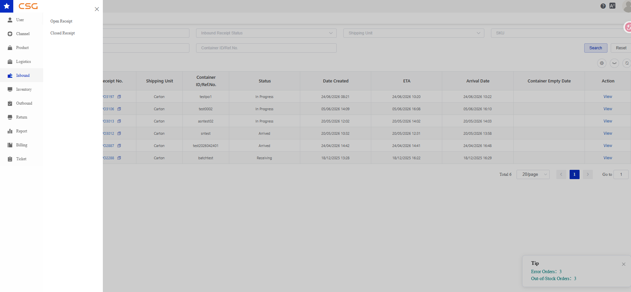Open the Billing menu
The width and height of the screenshot is (631, 292).
tap(22, 145)
